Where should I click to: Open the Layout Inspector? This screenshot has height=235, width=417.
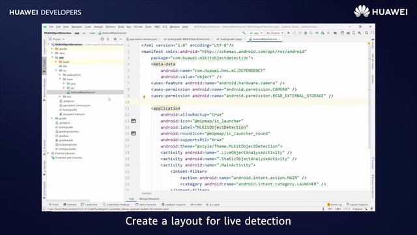click(357, 204)
